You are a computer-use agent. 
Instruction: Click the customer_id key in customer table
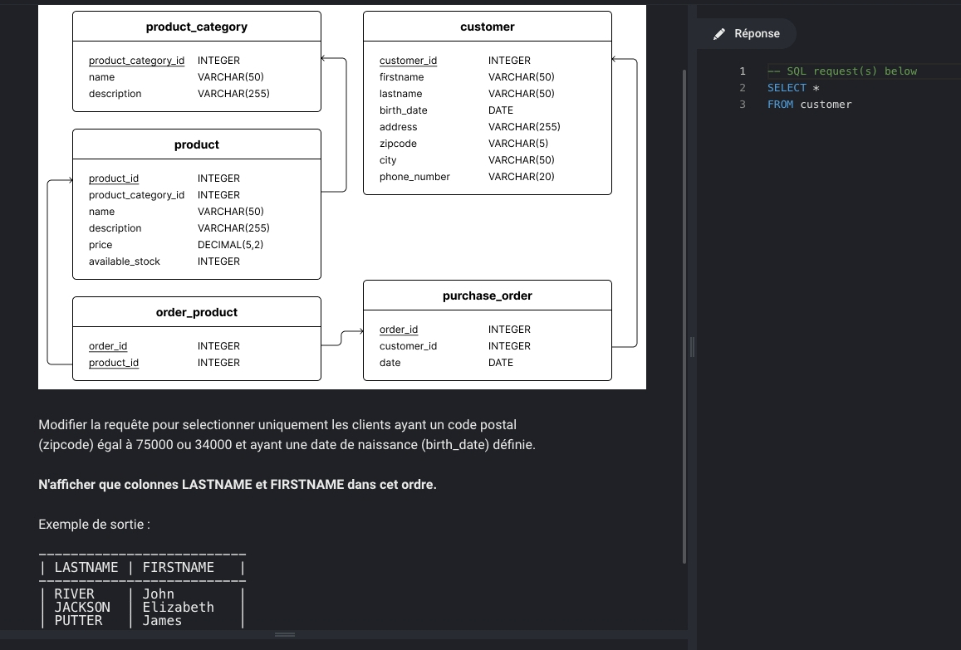pyautogui.click(x=408, y=61)
